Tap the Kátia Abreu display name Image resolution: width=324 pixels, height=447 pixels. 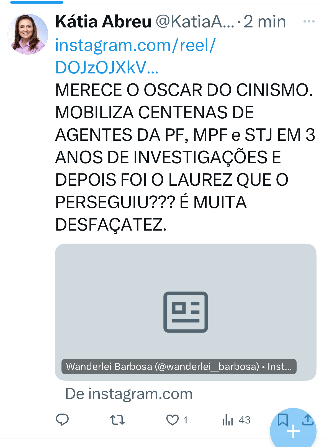(x=103, y=22)
